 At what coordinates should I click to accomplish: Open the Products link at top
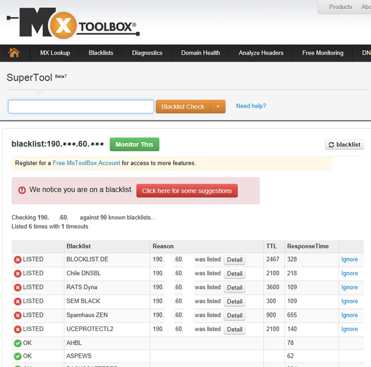coord(341,7)
